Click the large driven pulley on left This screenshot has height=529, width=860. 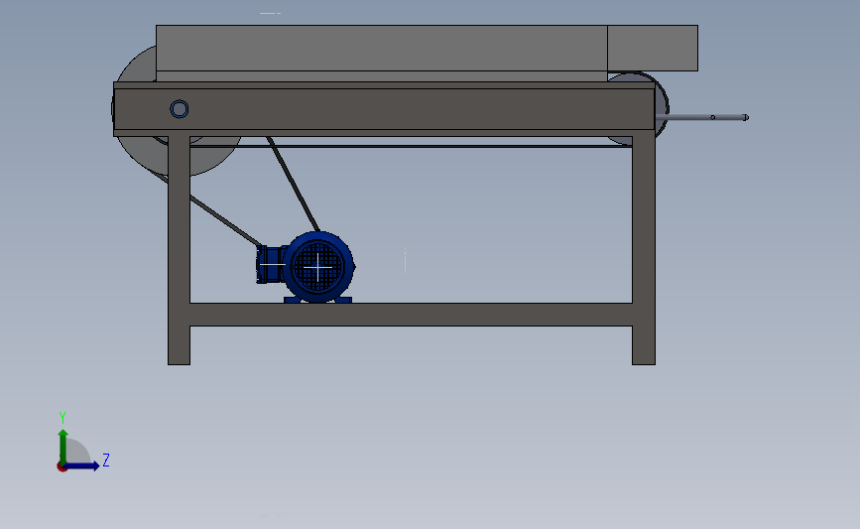tap(214, 157)
